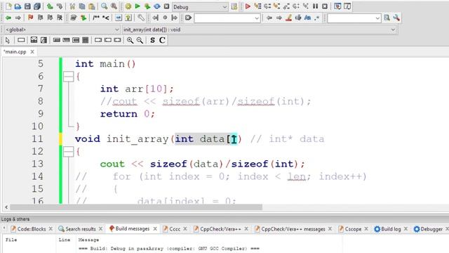The height and width of the screenshot is (253, 449).
Task: Click the scroll-left arrow of editor
Action: pyautogui.click(x=6, y=207)
